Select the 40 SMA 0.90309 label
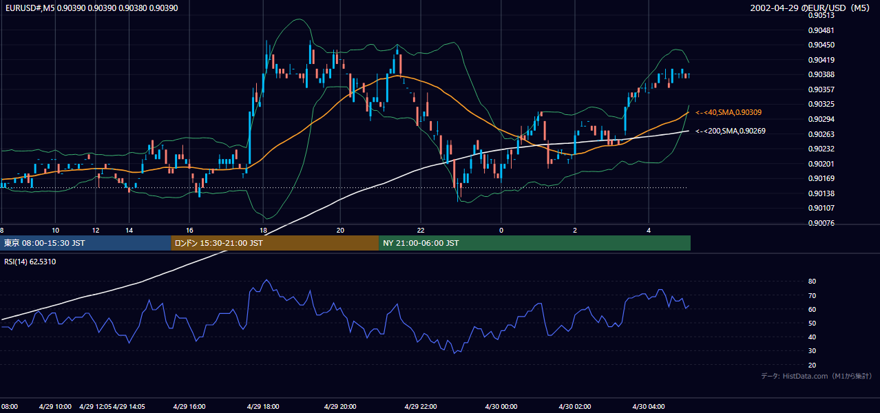The height and width of the screenshot is (413, 880). [729, 112]
